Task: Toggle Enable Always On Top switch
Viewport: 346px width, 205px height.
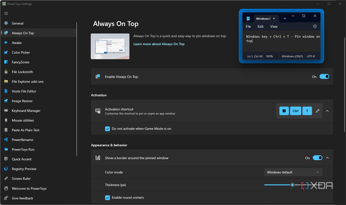Action: [x=324, y=77]
